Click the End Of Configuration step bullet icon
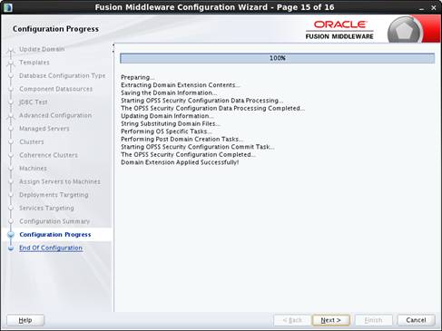The width and height of the screenshot is (442, 331). [x=11, y=248]
